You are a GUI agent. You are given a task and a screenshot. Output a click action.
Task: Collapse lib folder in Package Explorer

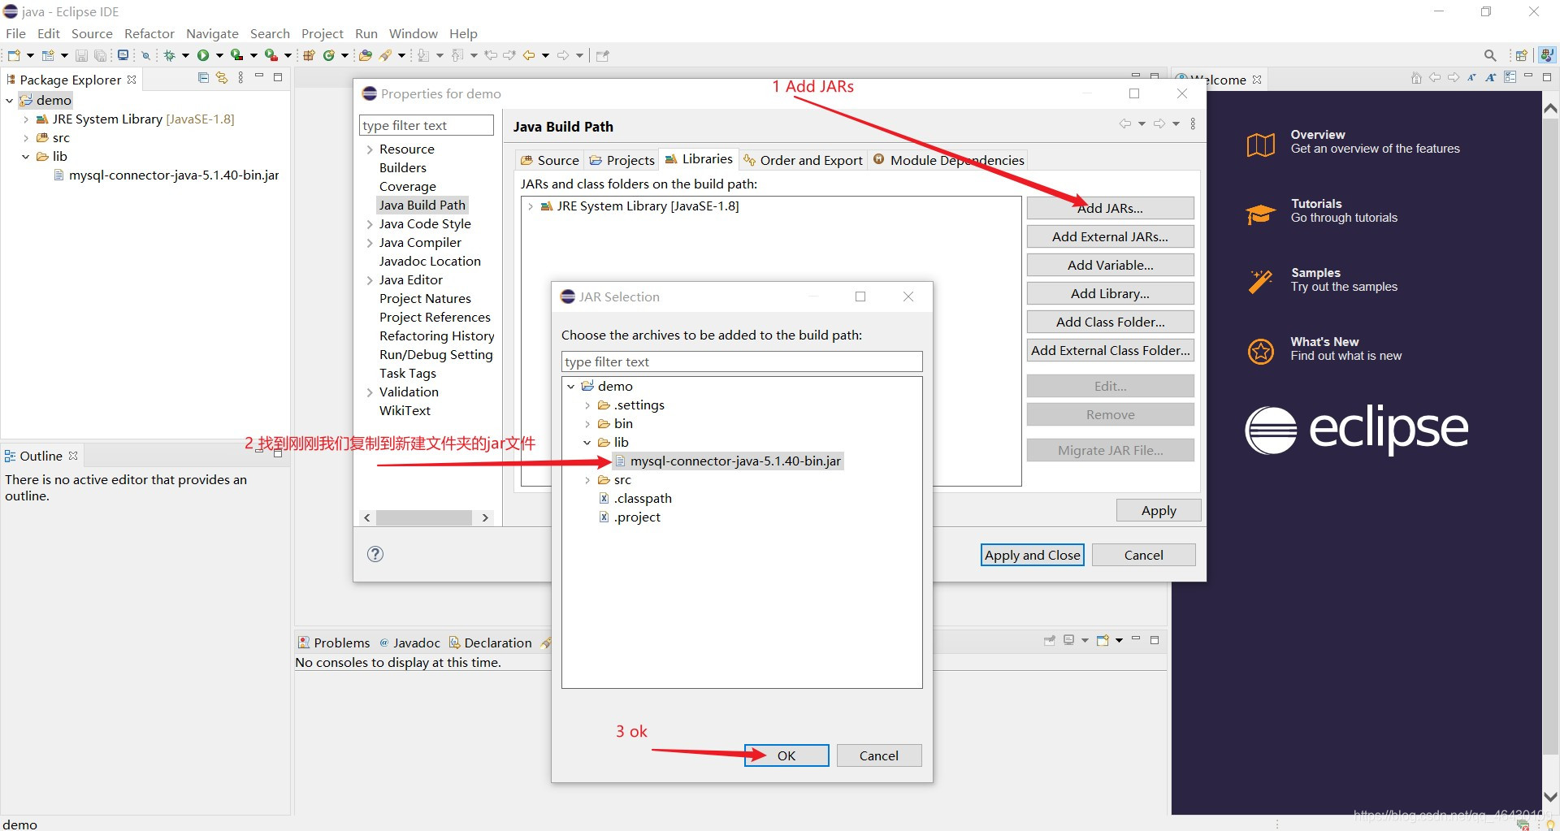(26, 157)
